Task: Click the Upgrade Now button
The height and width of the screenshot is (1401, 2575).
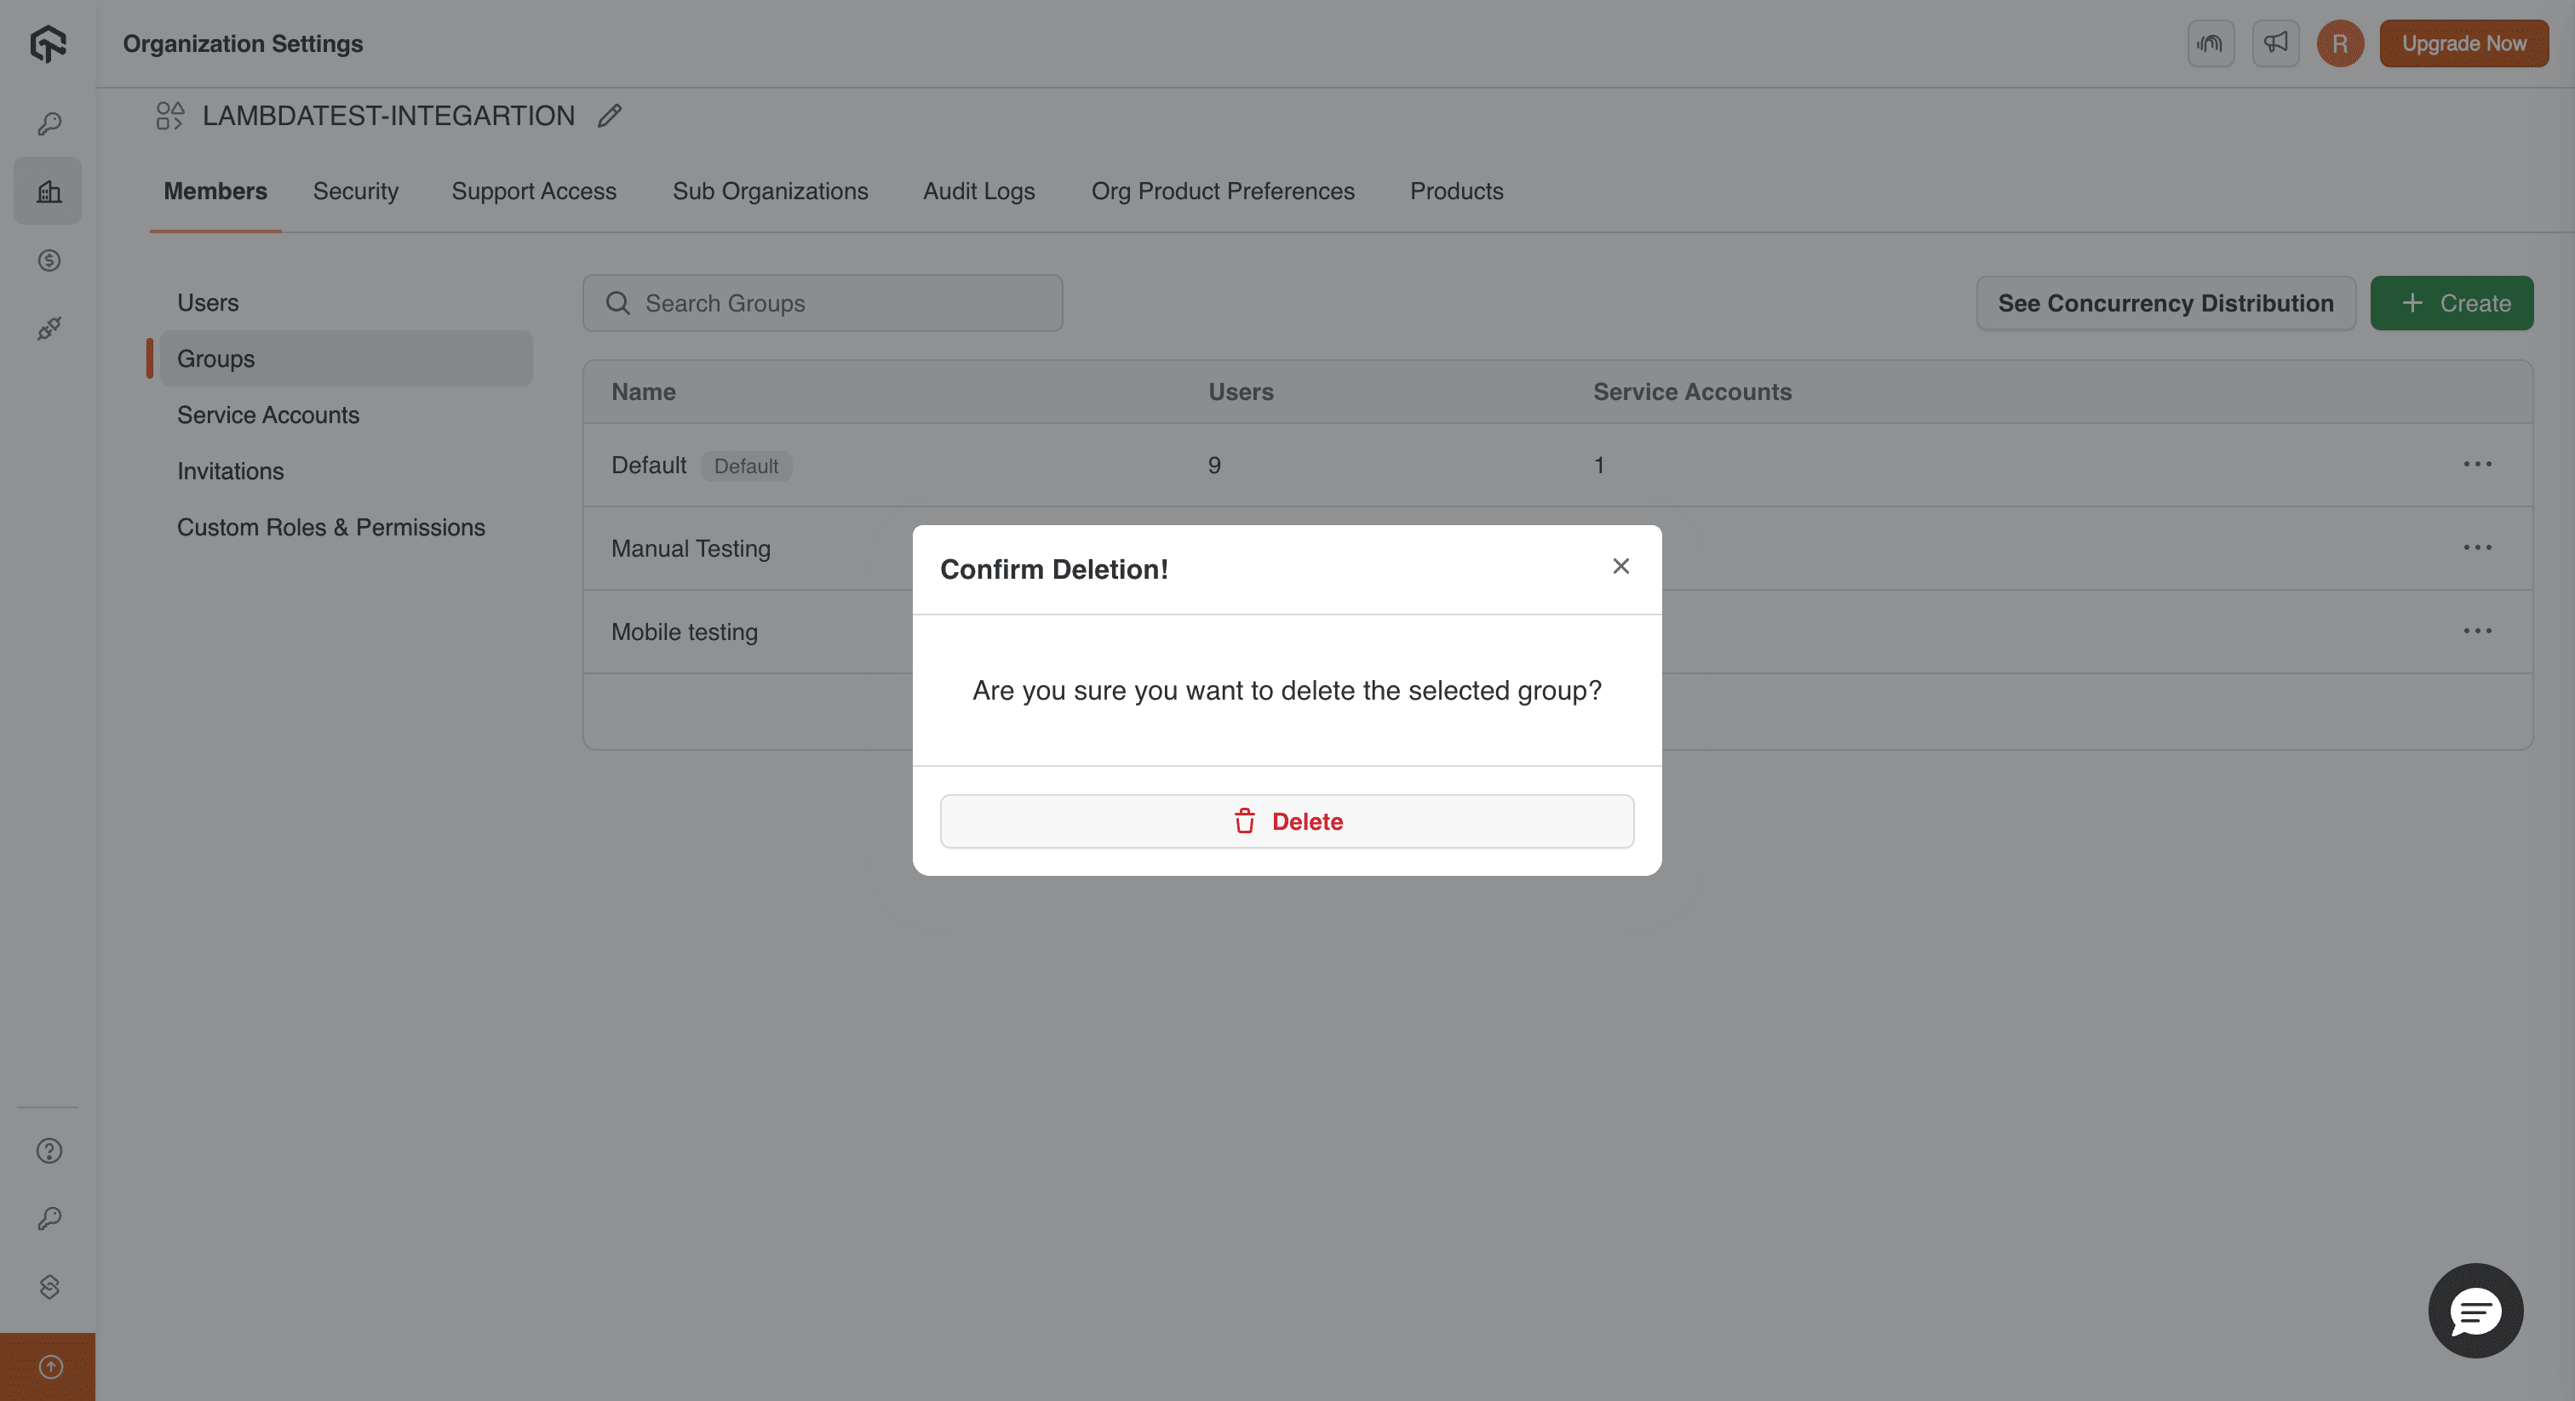Action: pyautogui.click(x=2463, y=43)
